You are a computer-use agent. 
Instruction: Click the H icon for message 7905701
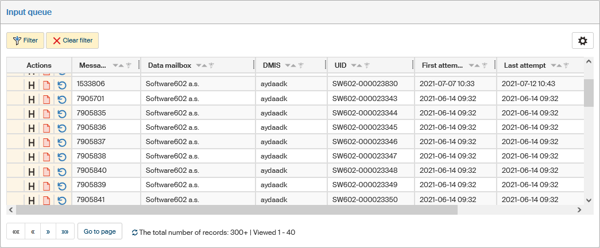[32, 99]
